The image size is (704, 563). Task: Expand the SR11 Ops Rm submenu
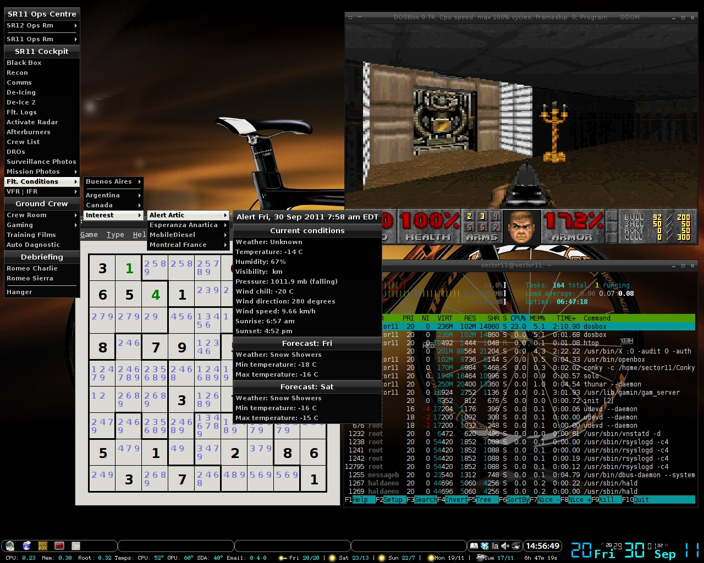[x=42, y=39]
